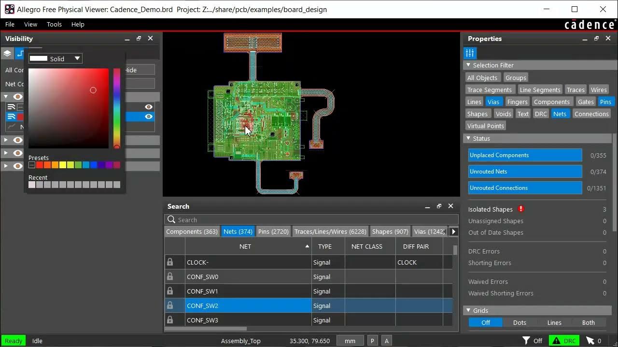Show more search tabs with the right arrow
The height and width of the screenshot is (347, 618).
(x=453, y=231)
